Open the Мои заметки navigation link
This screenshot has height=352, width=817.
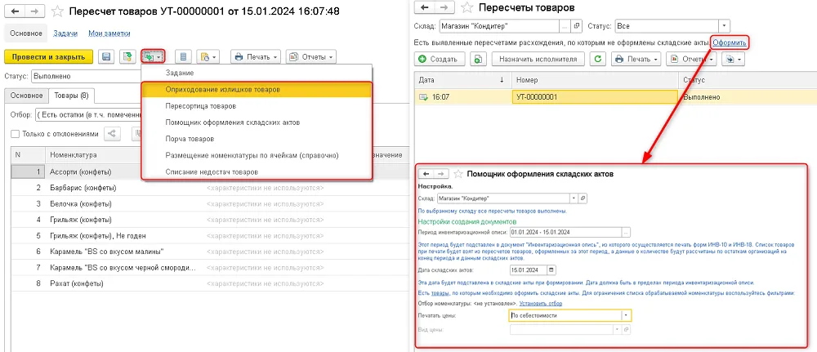[x=109, y=33]
